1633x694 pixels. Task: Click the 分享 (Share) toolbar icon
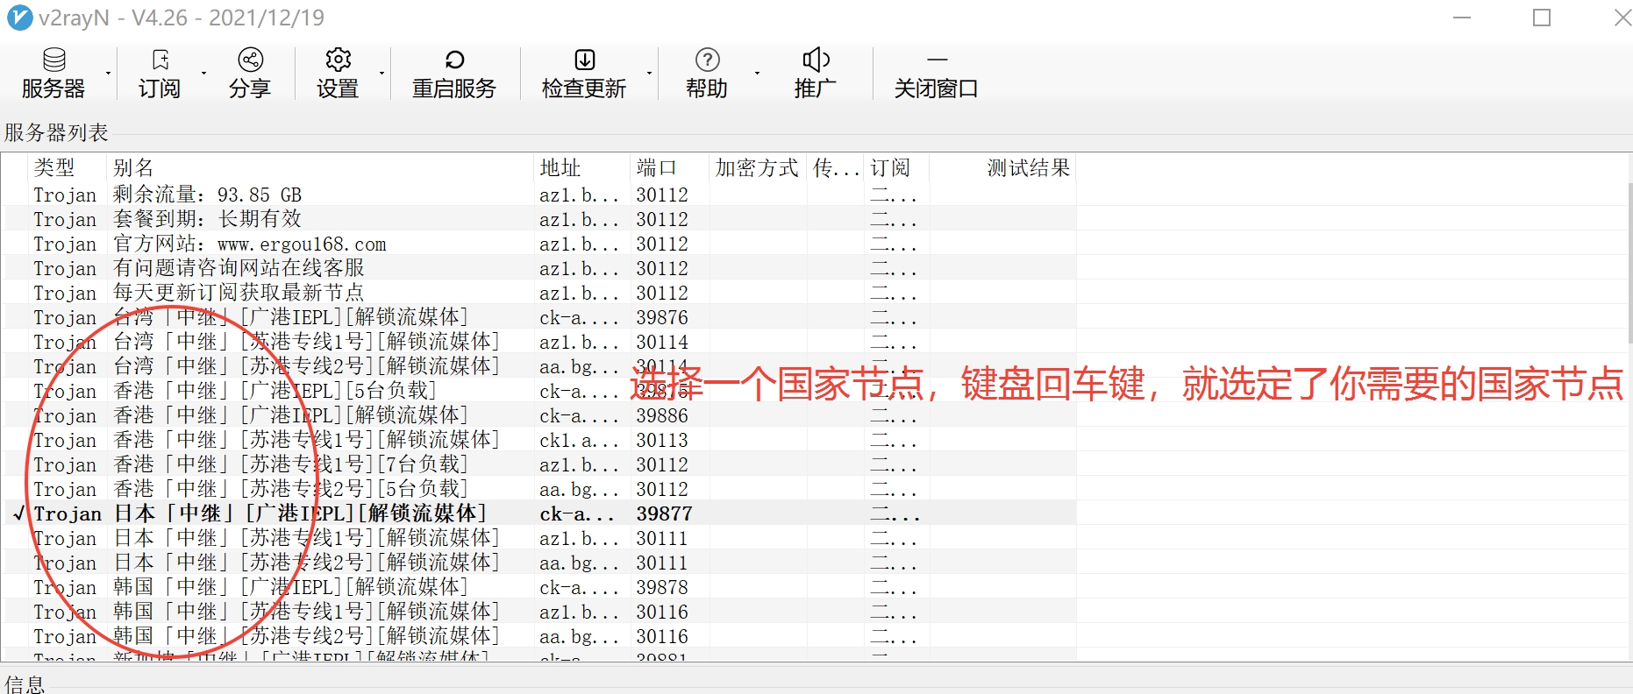point(250,74)
